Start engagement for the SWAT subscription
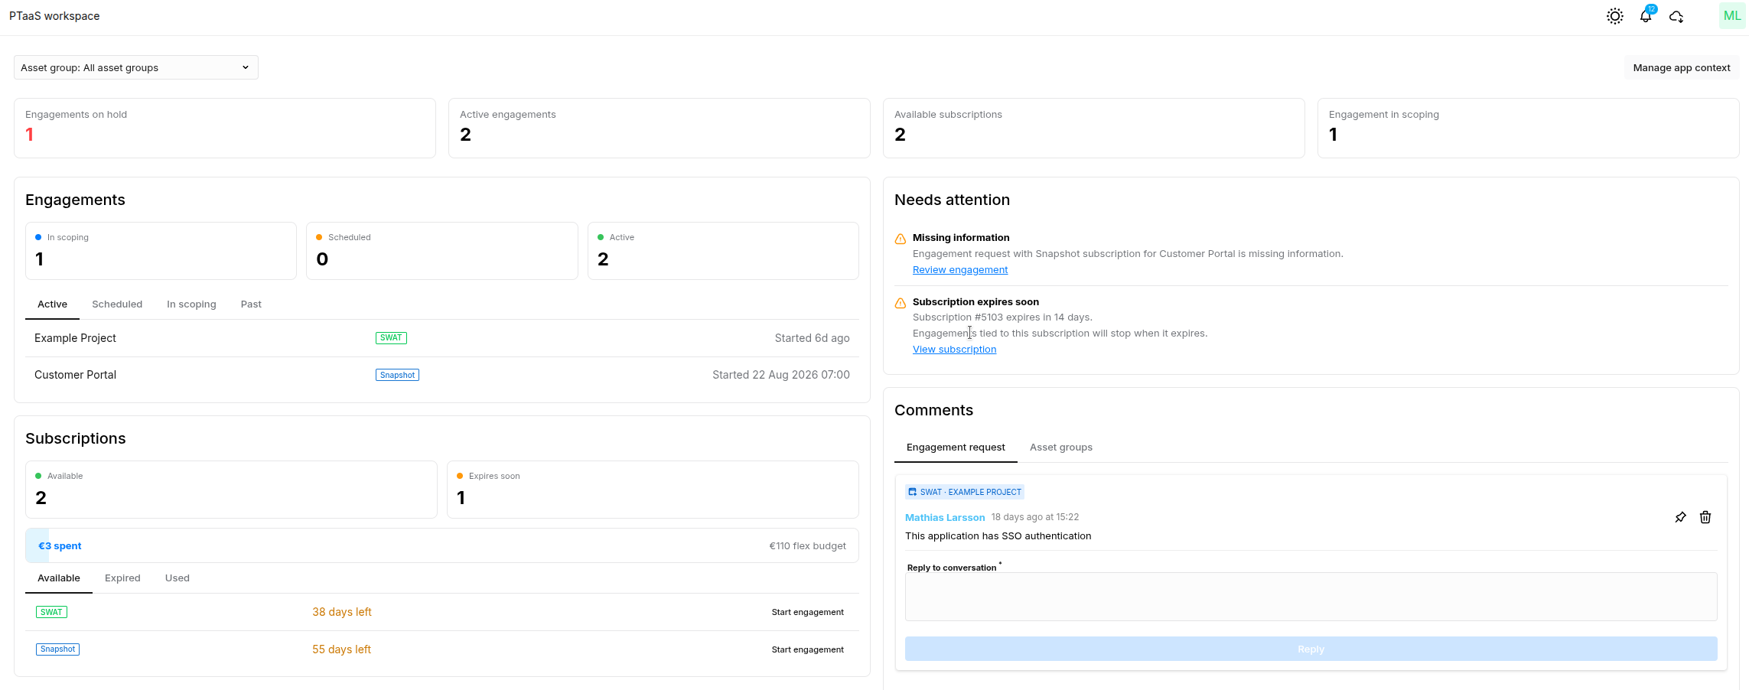The image size is (1749, 690). tap(807, 612)
